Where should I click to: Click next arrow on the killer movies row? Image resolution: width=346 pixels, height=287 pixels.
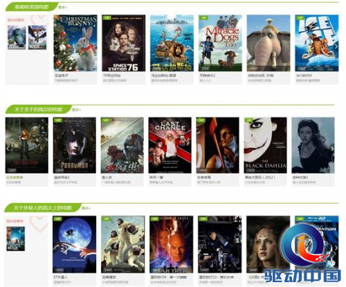click(x=332, y=149)
